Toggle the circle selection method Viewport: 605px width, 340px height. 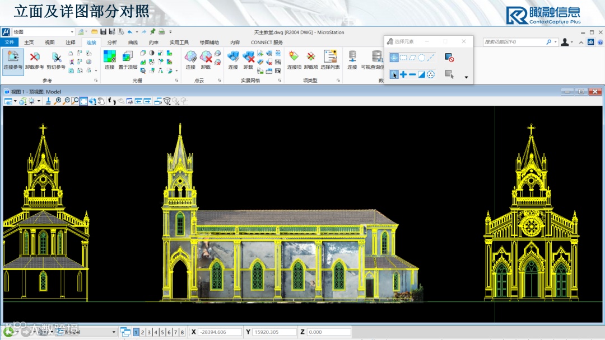click(x=421, y=58)
